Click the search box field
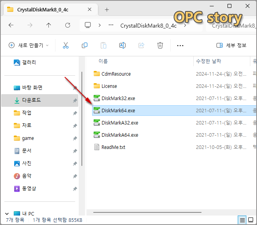Image resolution: width=257 pixels, height=225 pixels. [231, 26]
